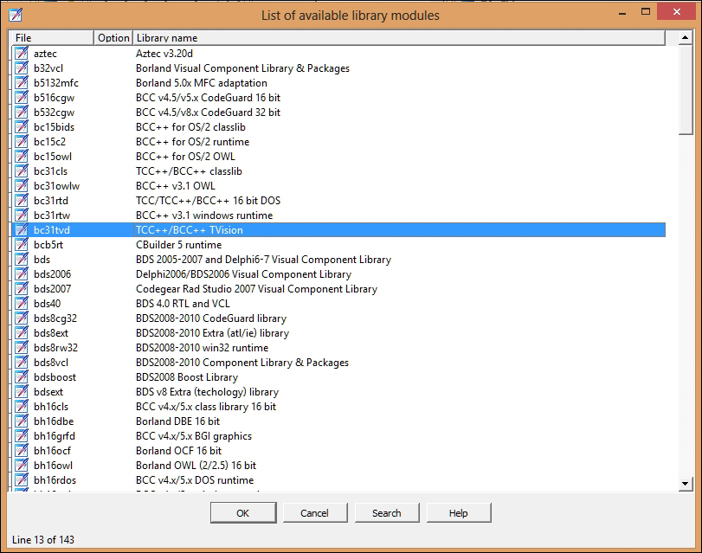Click the b516cgw module icon
702x553 pixels.
[21, 98]
